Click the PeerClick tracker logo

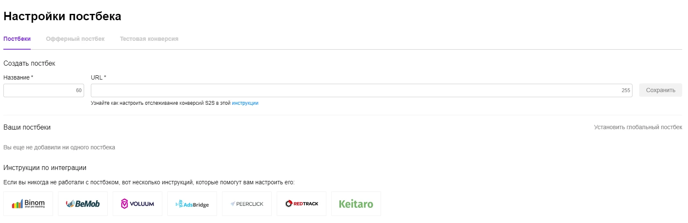coord(247,204)
